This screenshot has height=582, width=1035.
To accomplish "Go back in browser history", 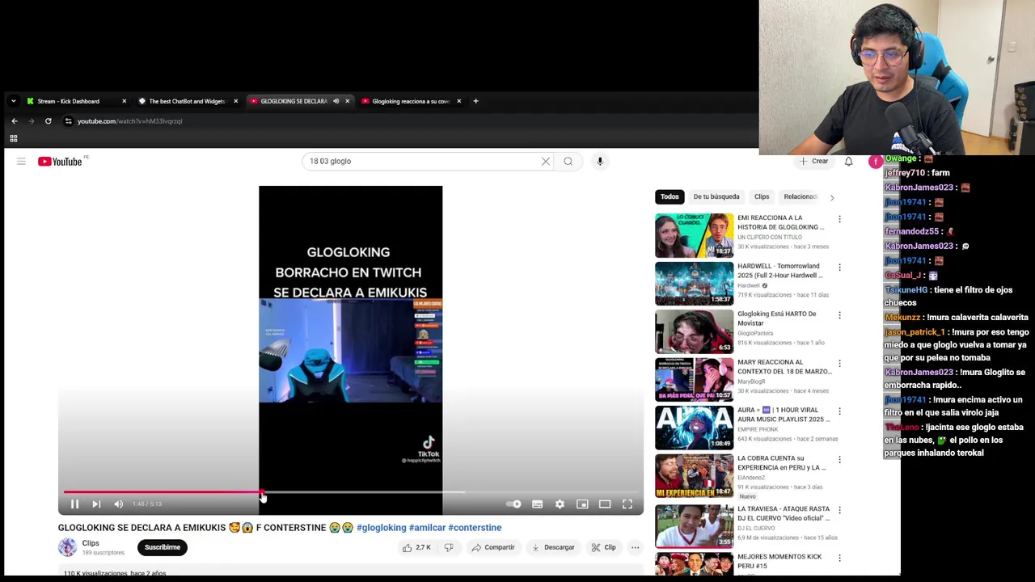I will tap(14, 121).
